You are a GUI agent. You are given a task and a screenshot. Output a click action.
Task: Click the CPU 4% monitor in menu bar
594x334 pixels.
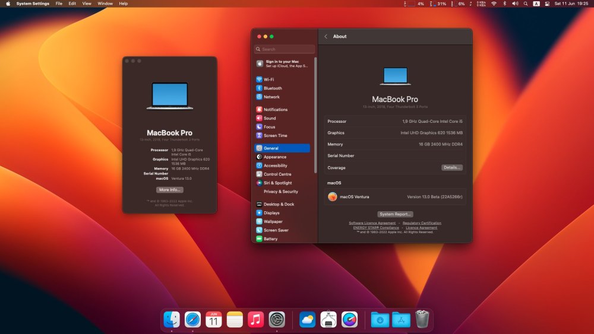click(x=414, y=4)
